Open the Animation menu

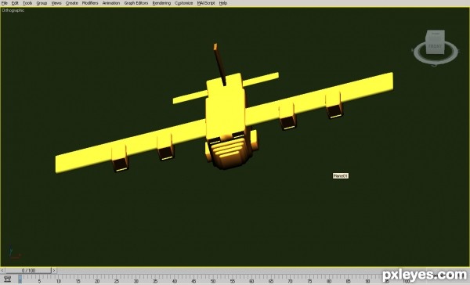click(x=111, y=3)
